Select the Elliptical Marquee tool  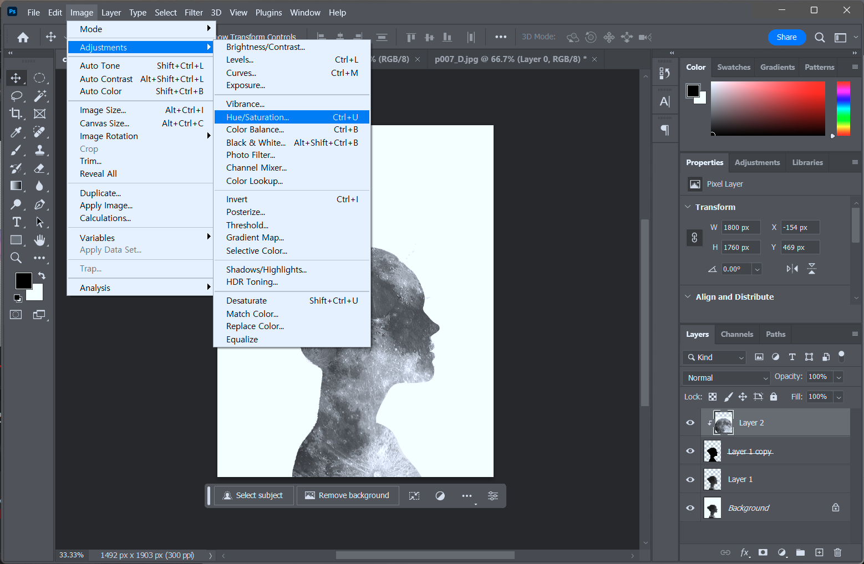[x=39, y=78]
